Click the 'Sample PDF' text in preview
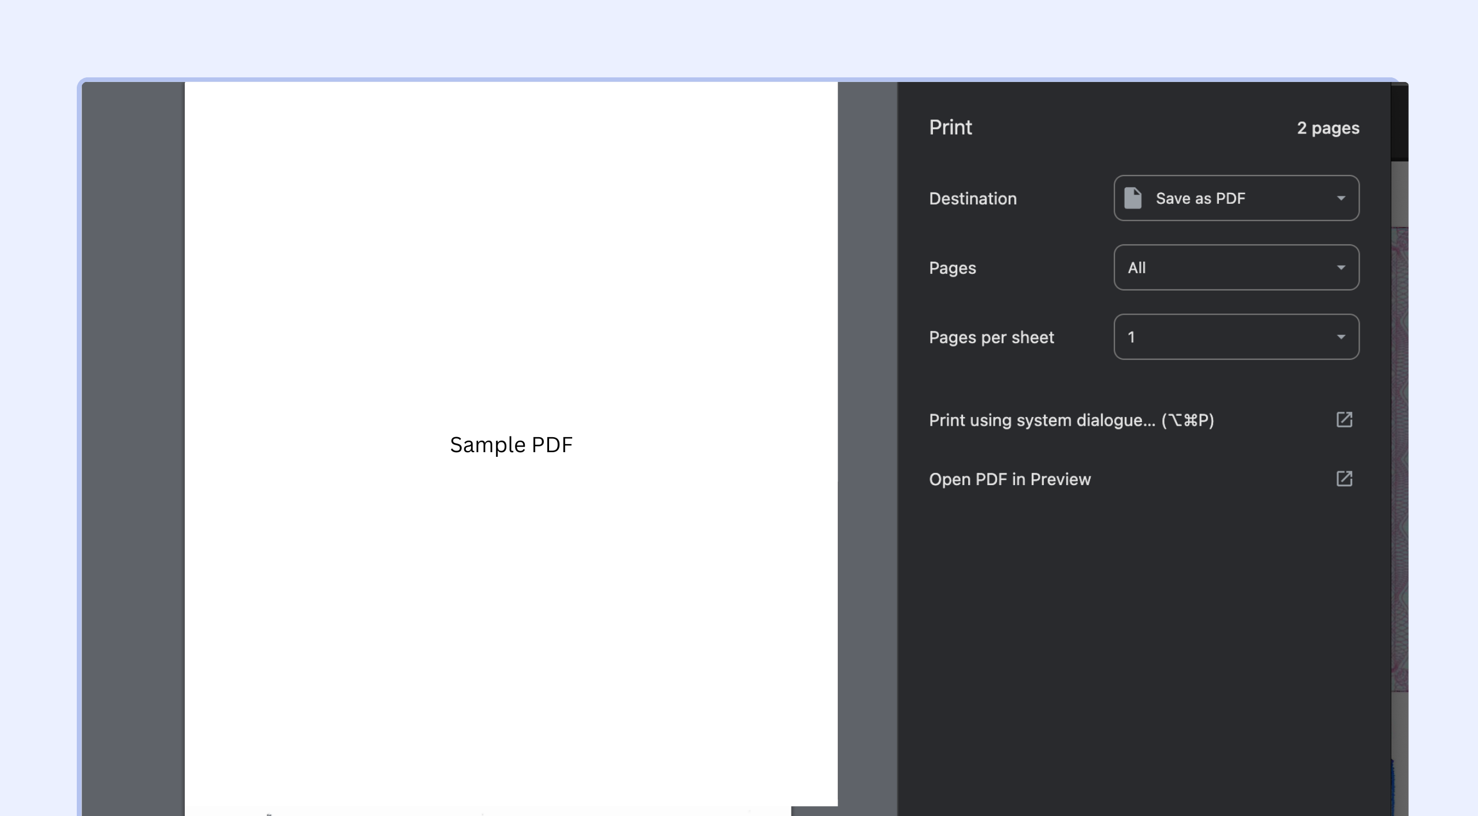 511,445
